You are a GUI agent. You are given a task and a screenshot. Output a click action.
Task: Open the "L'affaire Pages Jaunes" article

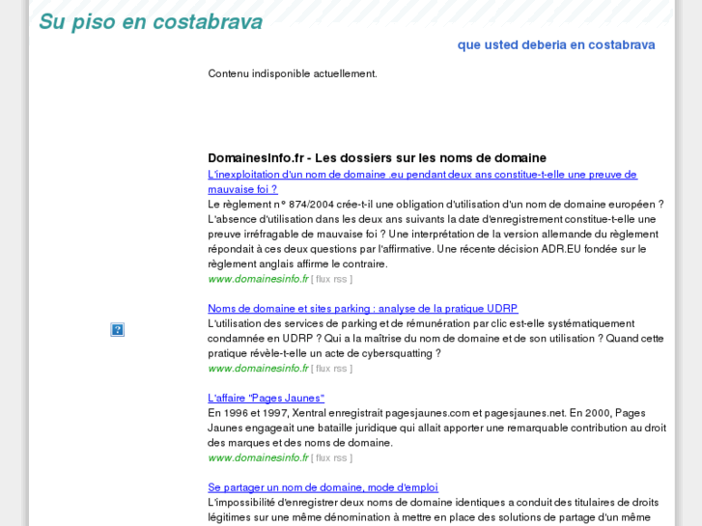pyautogui.click(x=266, y=398)
